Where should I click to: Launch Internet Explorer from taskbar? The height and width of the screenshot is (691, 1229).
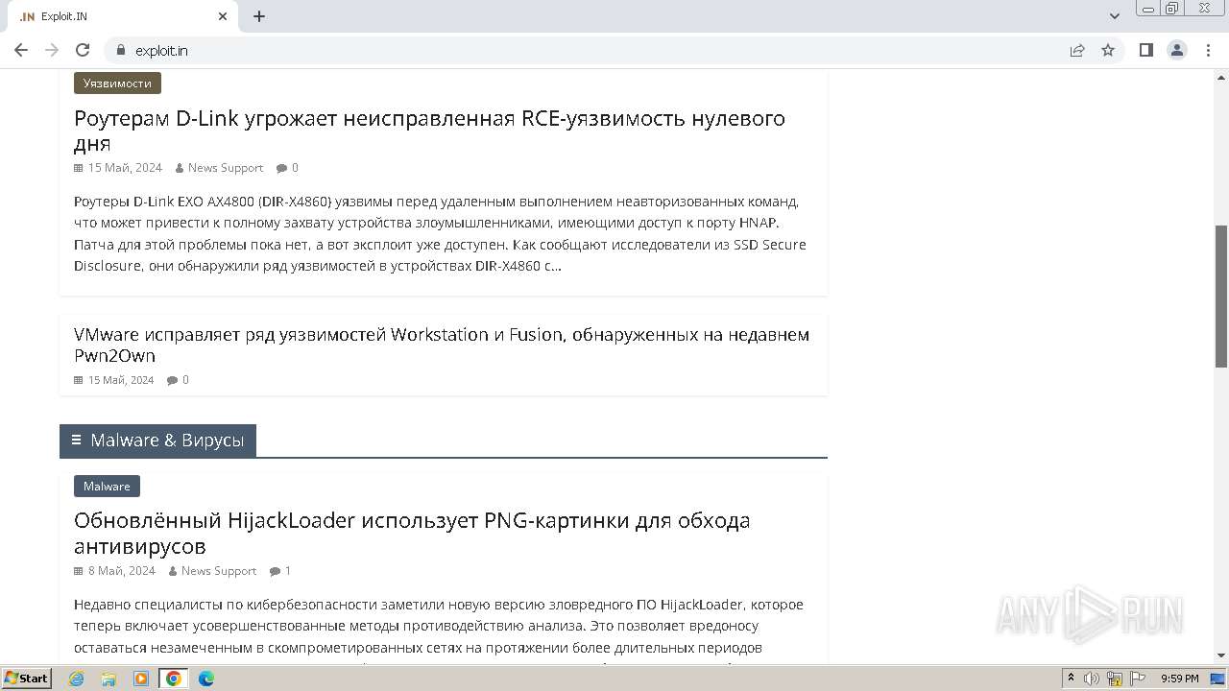coord(77,679)
